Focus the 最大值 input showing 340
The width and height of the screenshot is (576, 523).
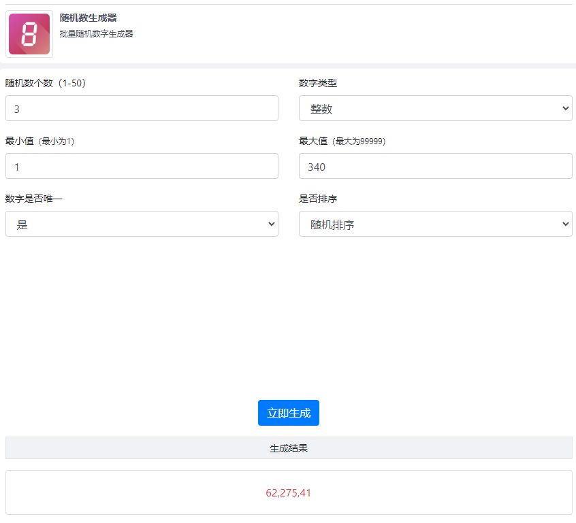click(x=435, y=166)
